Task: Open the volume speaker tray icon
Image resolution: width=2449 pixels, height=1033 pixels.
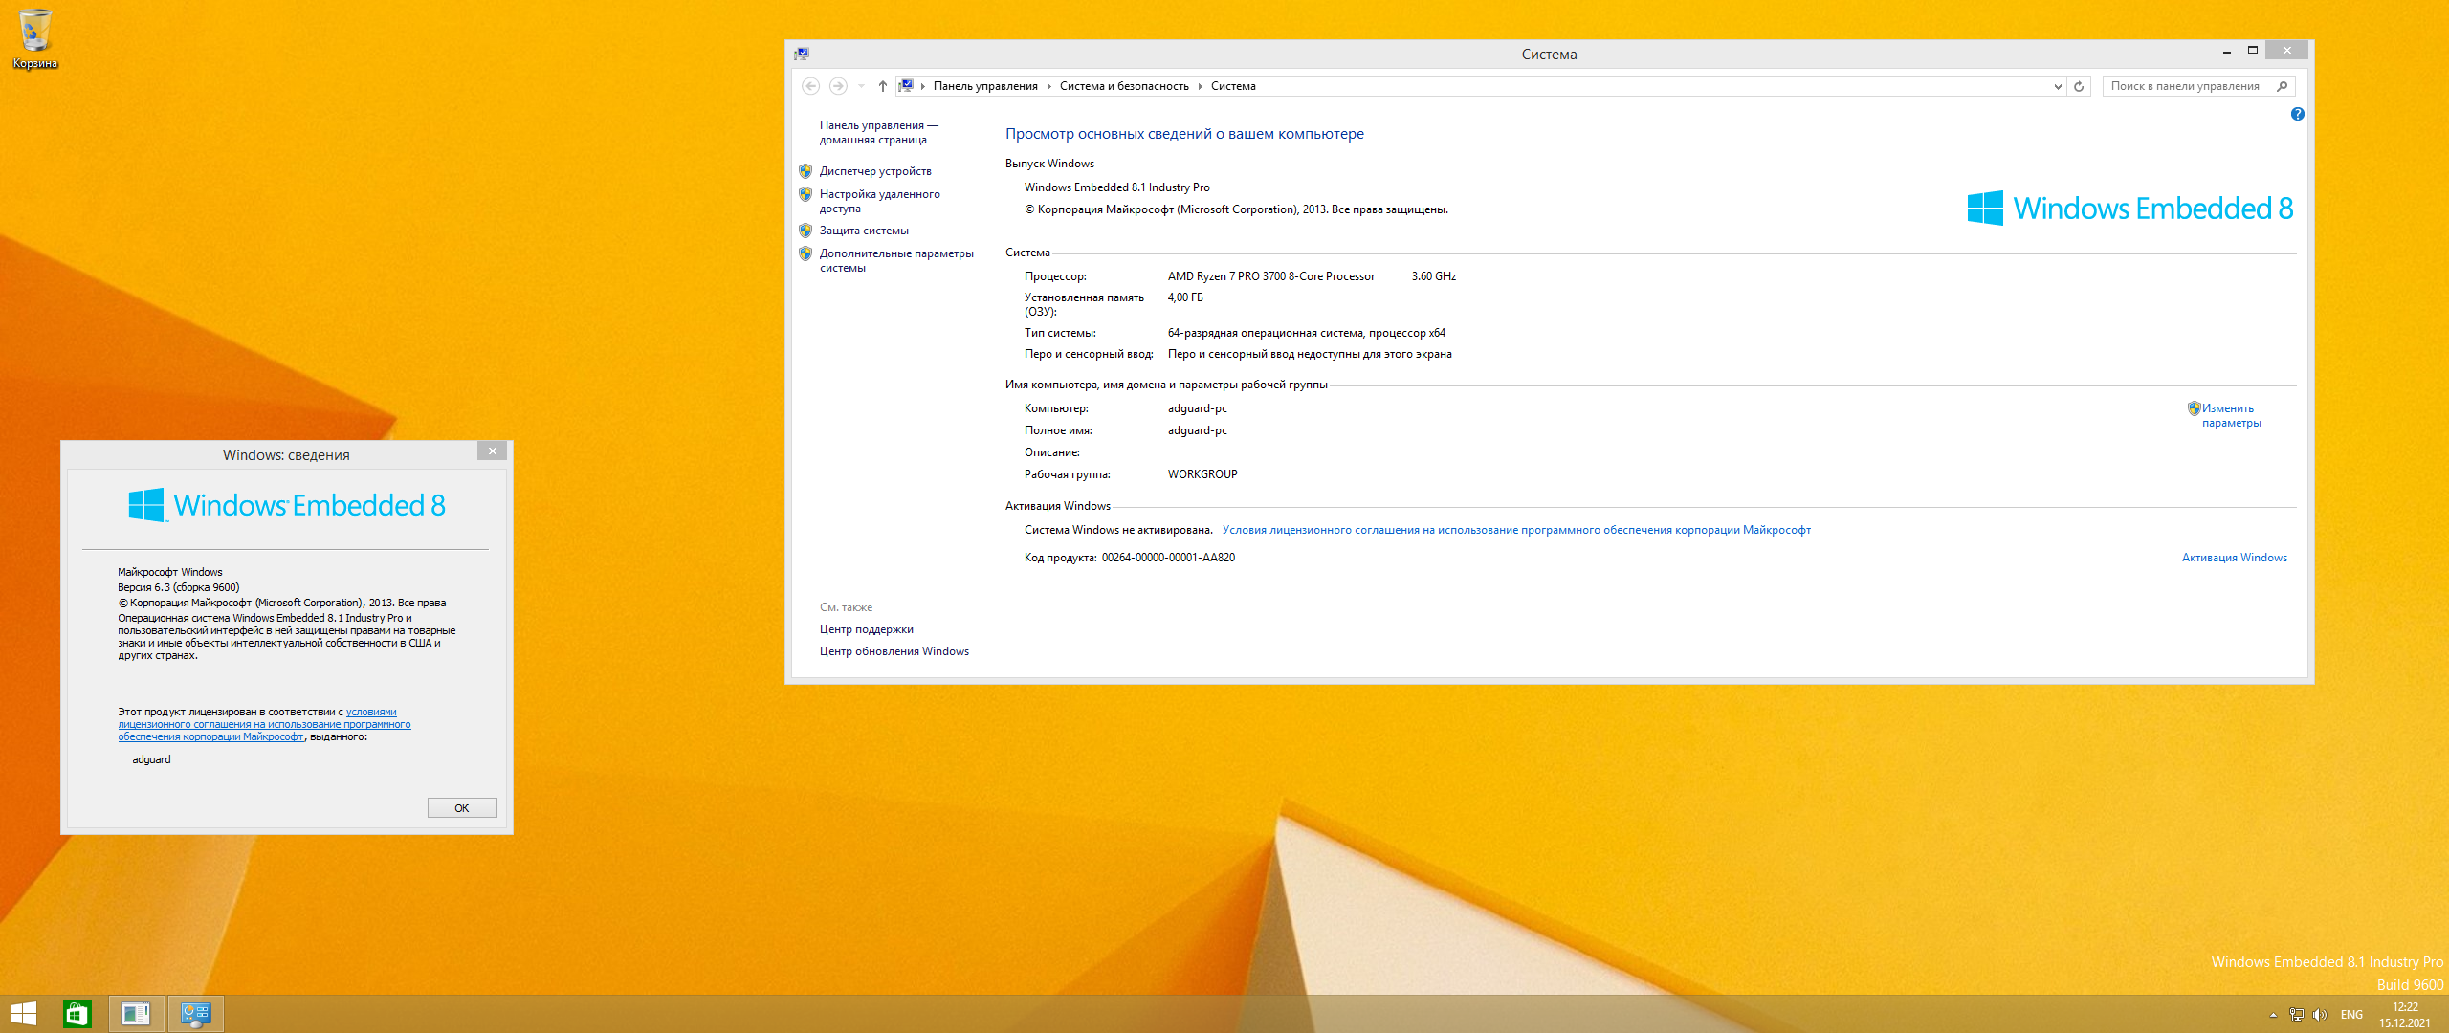Action: pos(2319,1015)
